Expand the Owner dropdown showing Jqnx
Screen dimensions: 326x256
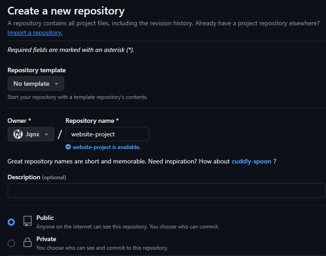pyautogui.click(x=31, y=134)
